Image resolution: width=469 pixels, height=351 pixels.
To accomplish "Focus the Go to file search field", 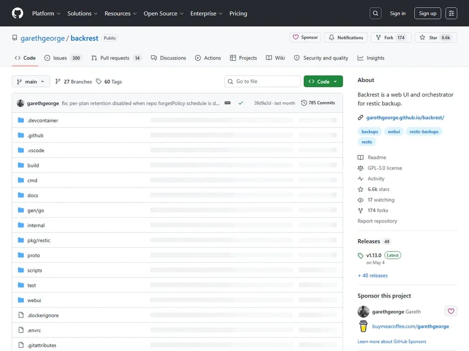I will click(262, 81).
